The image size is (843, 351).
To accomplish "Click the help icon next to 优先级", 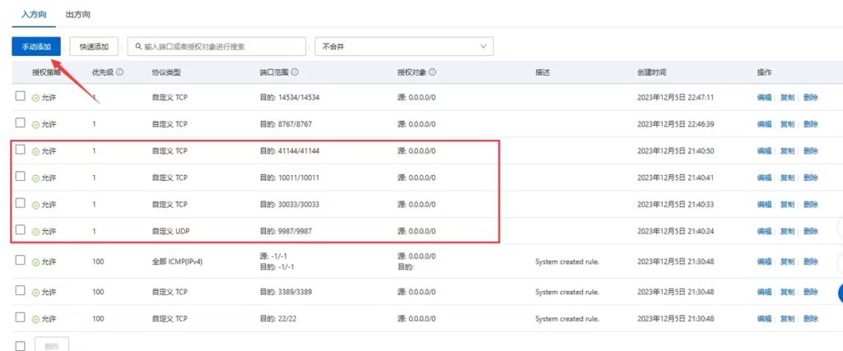I will tap(120, 72).
